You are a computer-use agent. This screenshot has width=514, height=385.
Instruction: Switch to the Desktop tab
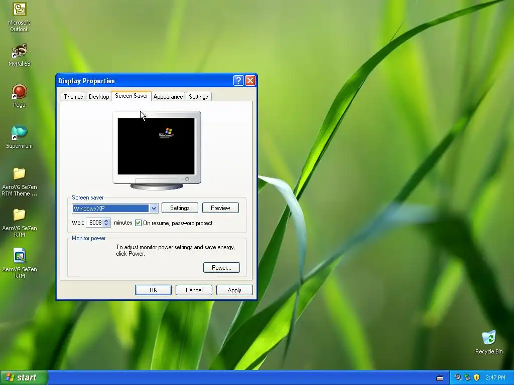99,97
